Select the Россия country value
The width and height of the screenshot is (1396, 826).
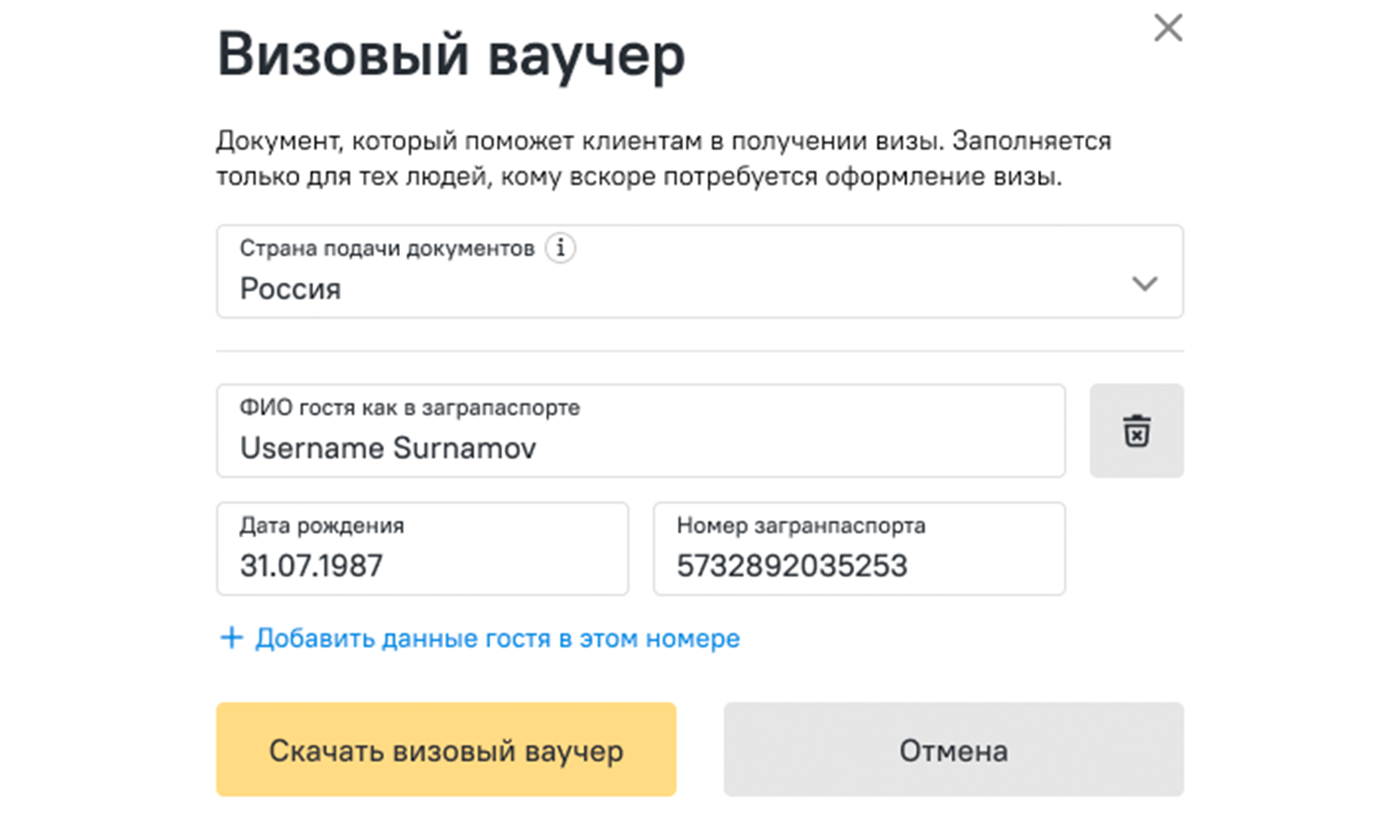[291, 289]
